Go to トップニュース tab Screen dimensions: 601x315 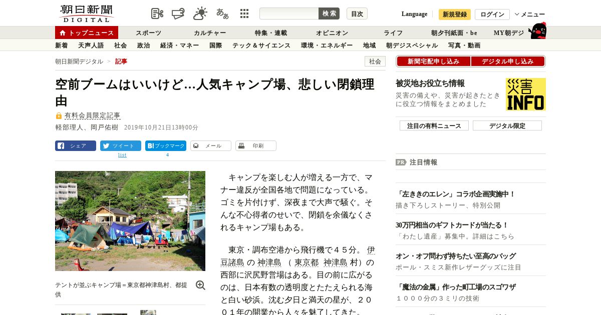pos(87,32)
